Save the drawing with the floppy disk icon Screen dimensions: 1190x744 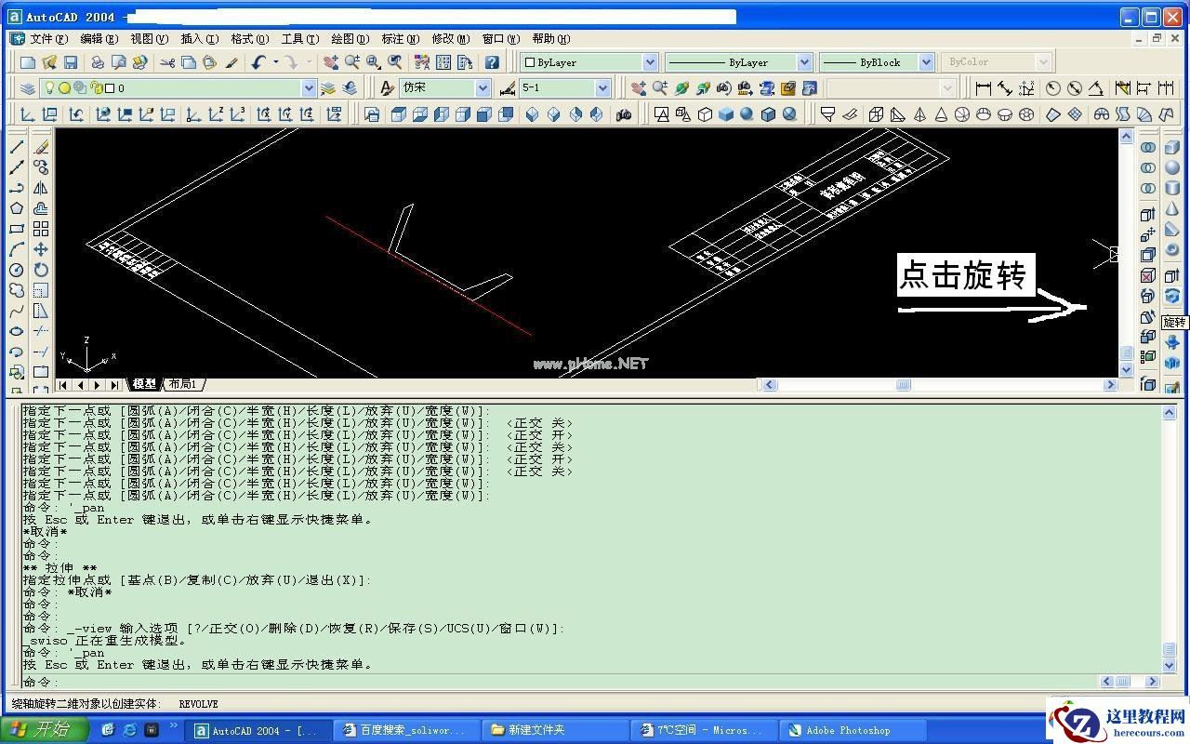click(x=71, y=62)
